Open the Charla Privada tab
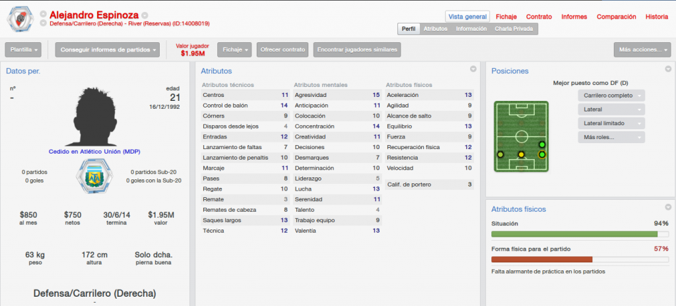This screenshot has height=306, width=676. [x=514, y=29]
